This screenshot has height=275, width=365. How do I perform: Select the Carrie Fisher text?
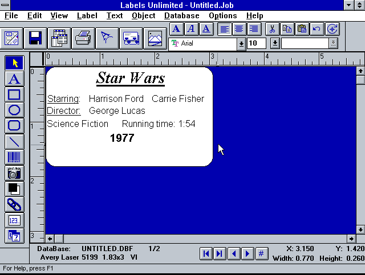click(x=178, y=99)
